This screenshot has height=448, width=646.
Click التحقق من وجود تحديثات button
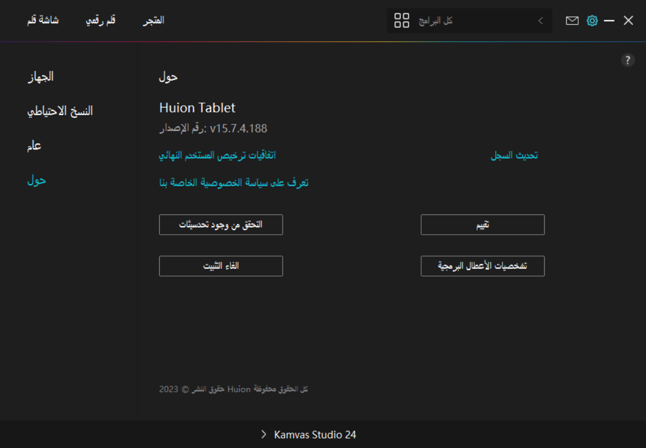coord(221,225)
